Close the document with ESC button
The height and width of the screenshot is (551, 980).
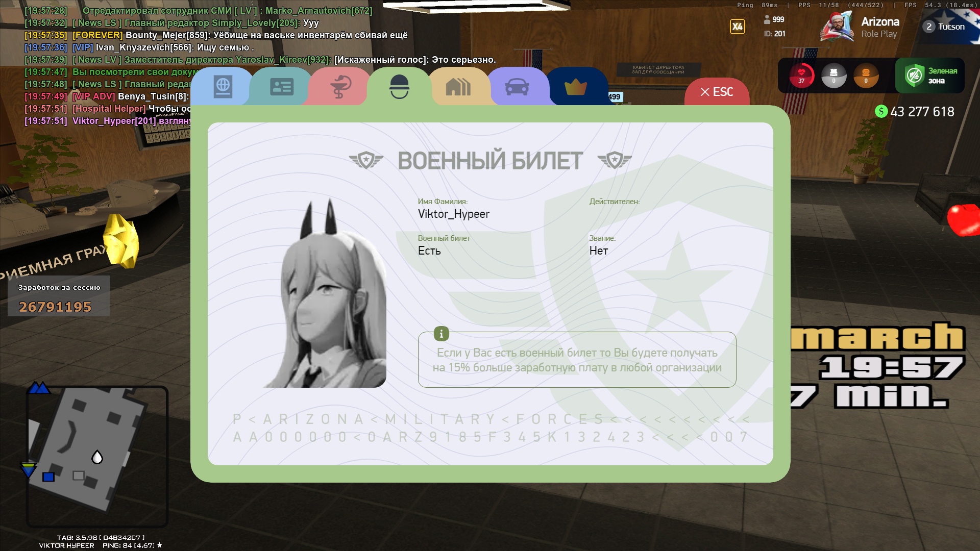717,92
